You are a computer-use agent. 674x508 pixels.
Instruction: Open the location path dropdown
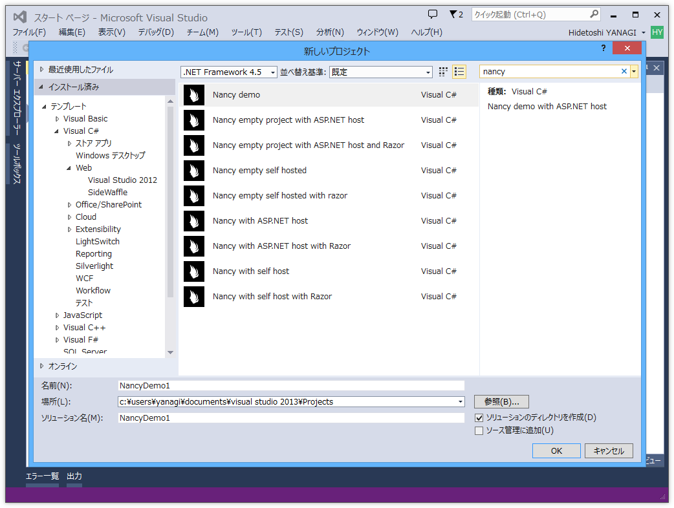tap(461, 402)
